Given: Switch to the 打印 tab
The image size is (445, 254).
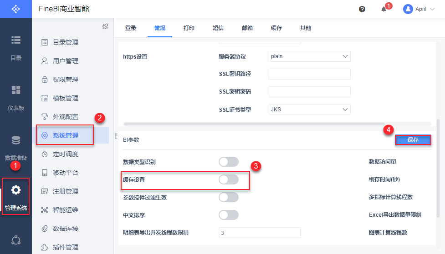Looking at the screenshot, I should [189, 28].
